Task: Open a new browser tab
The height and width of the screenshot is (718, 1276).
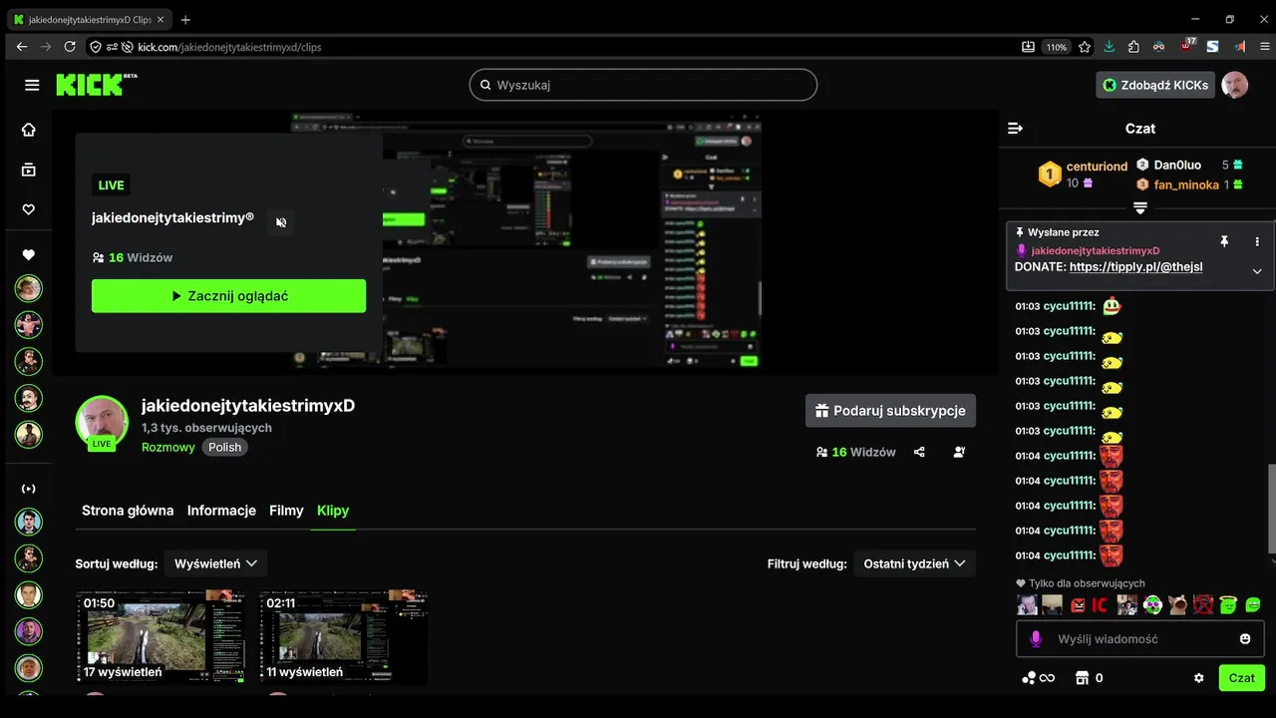Action: click(185, 19)
